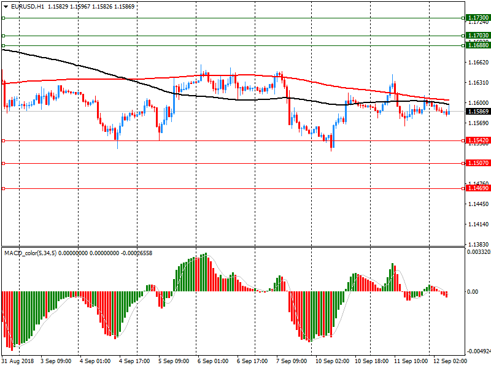
Task: Select the green 1.16880 price label
Action: point(477,45)
